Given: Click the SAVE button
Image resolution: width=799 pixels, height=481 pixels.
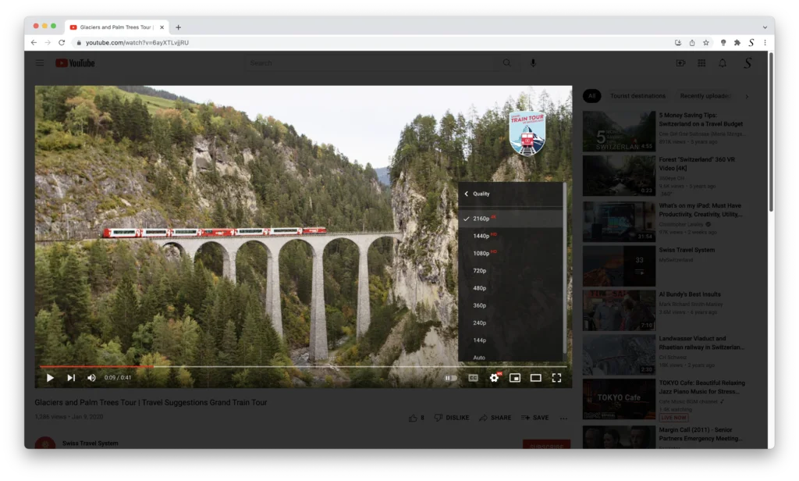Looking at the screenshot, I should pyautogui.click(x=535, y=418).
